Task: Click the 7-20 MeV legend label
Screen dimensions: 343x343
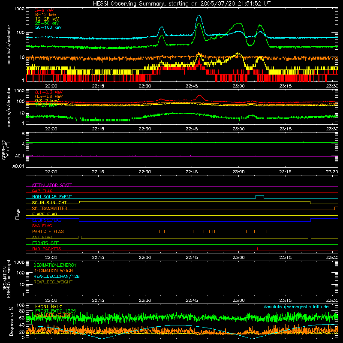Action: [46, 105]
